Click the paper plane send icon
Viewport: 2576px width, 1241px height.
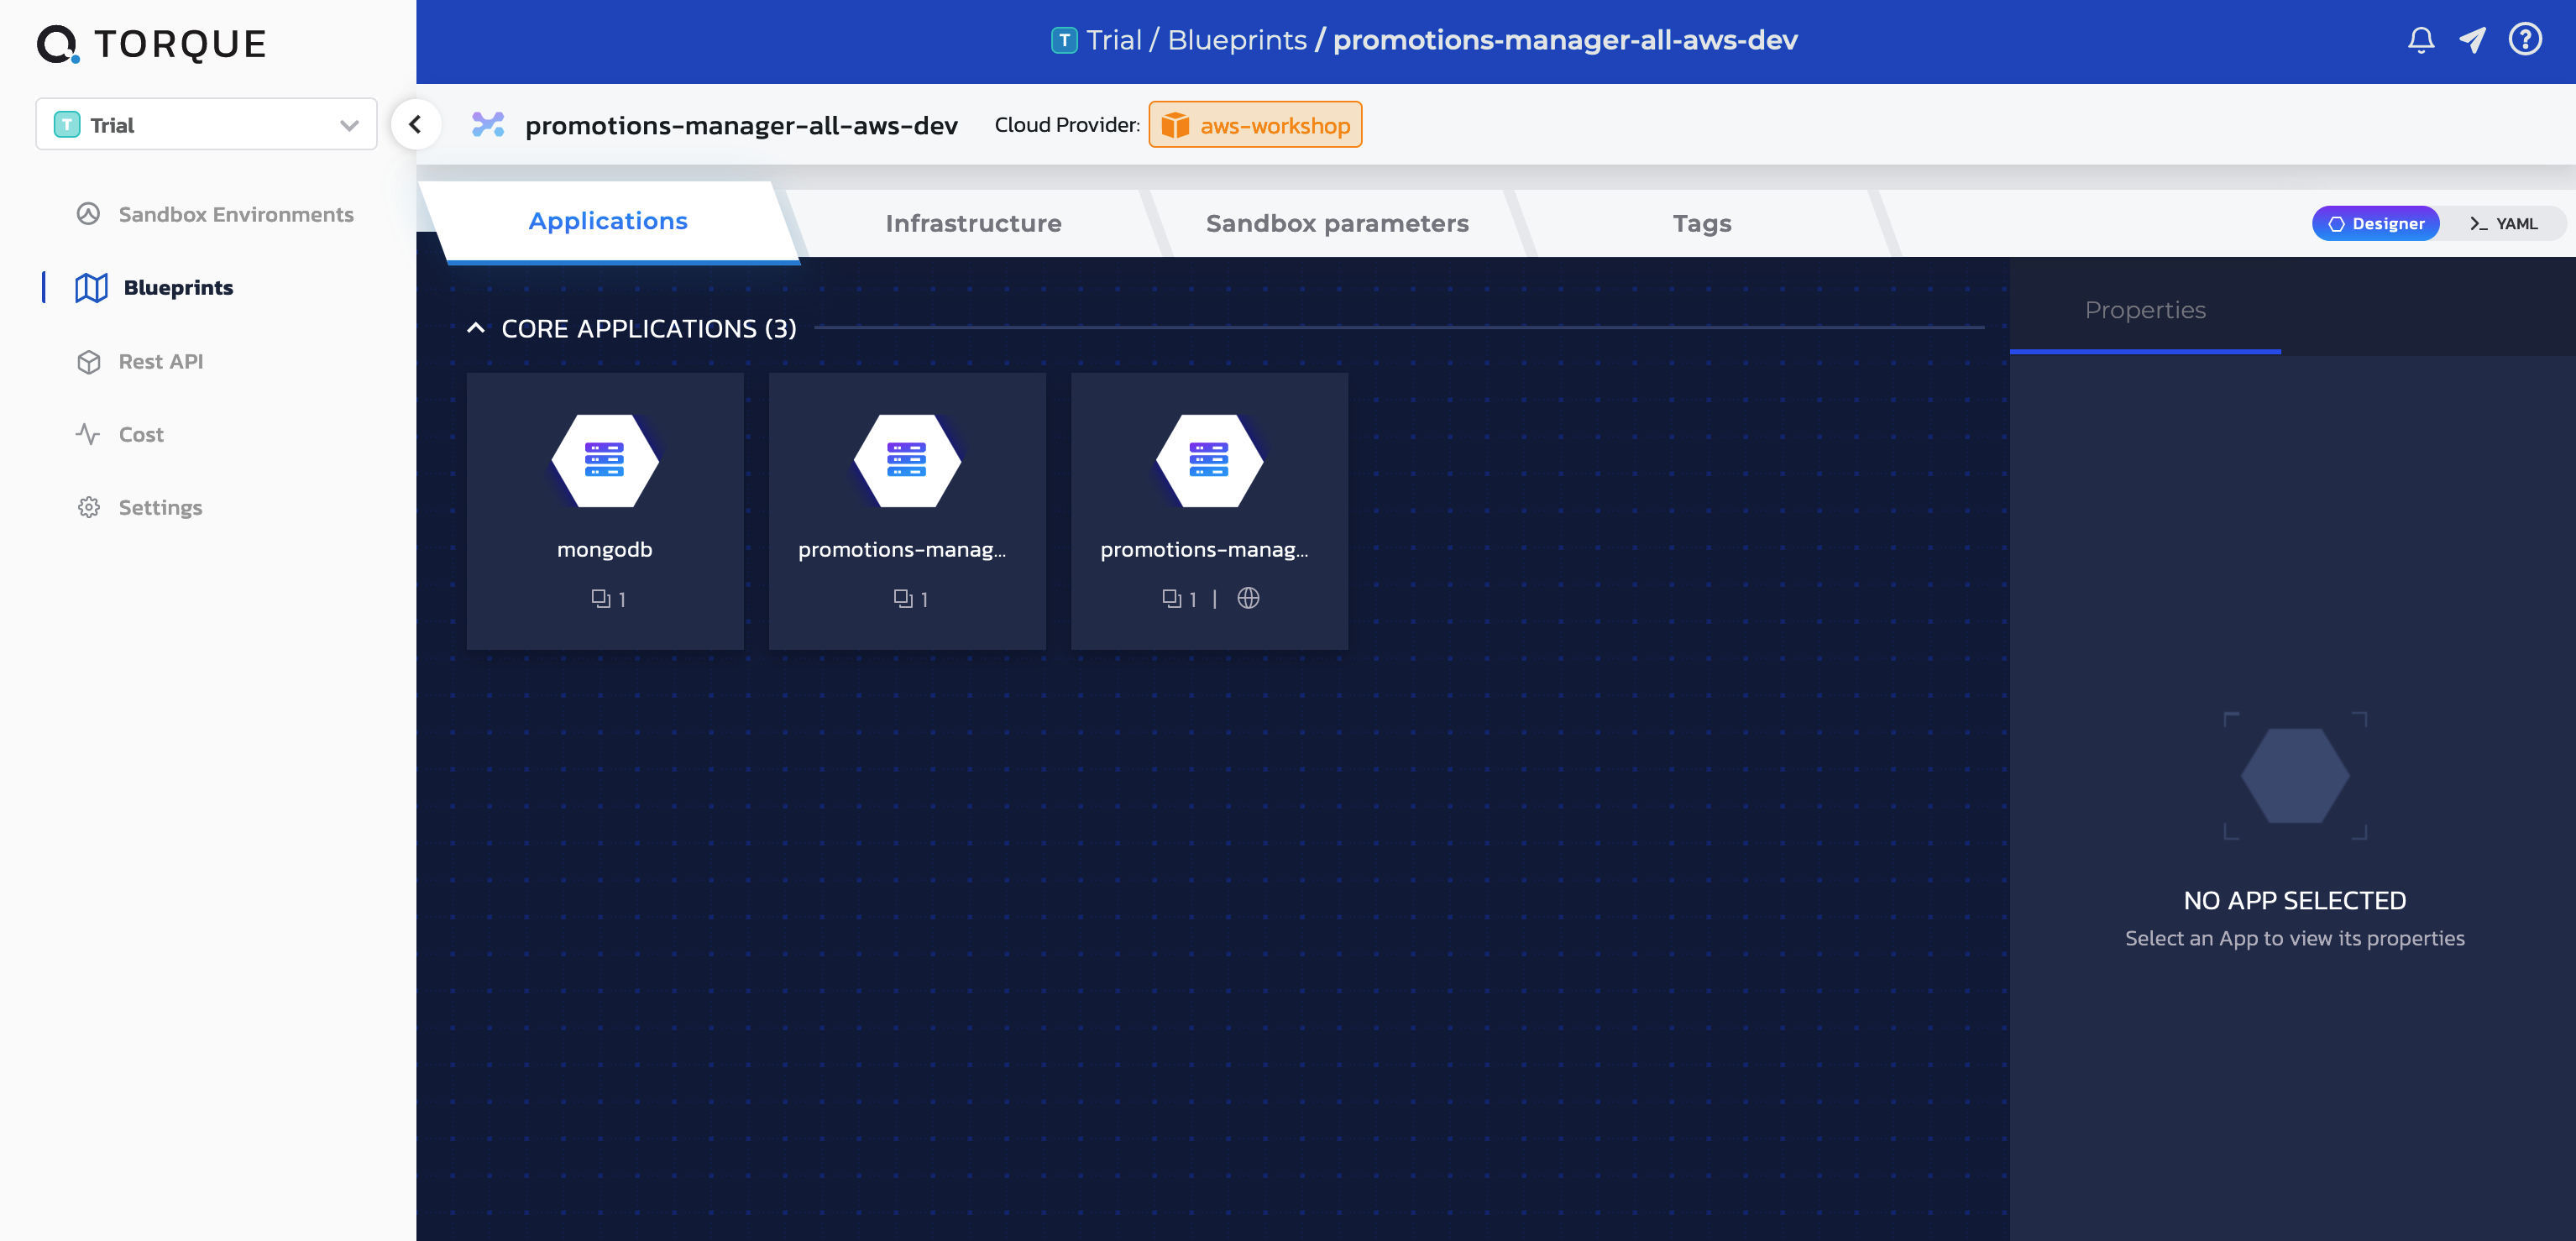pyautogui.click(x=2472, y=40)
